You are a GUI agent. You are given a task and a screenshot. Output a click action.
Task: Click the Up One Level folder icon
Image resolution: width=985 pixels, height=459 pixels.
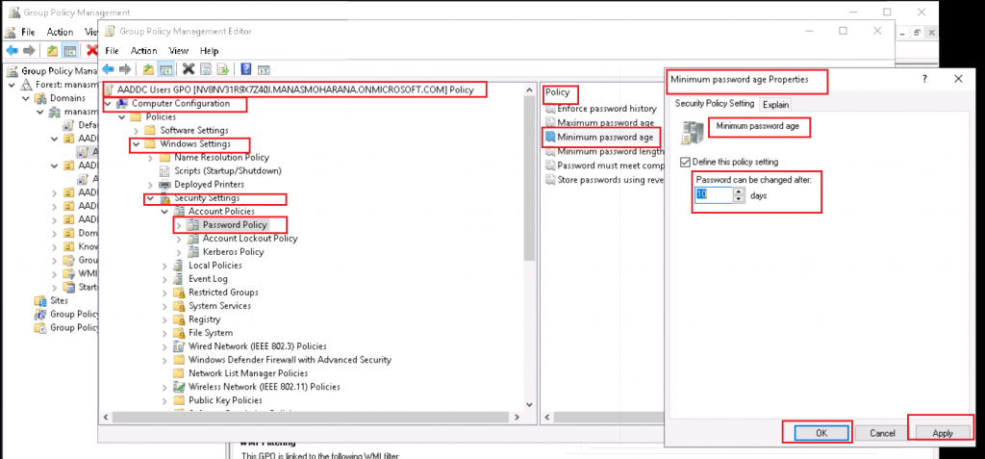pos(148,69)
